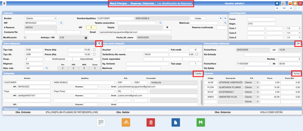This screenshot has width=303, height=131.
Task: Open the Booker dropdown showing Cliente
Action: [x=41, y=18]
